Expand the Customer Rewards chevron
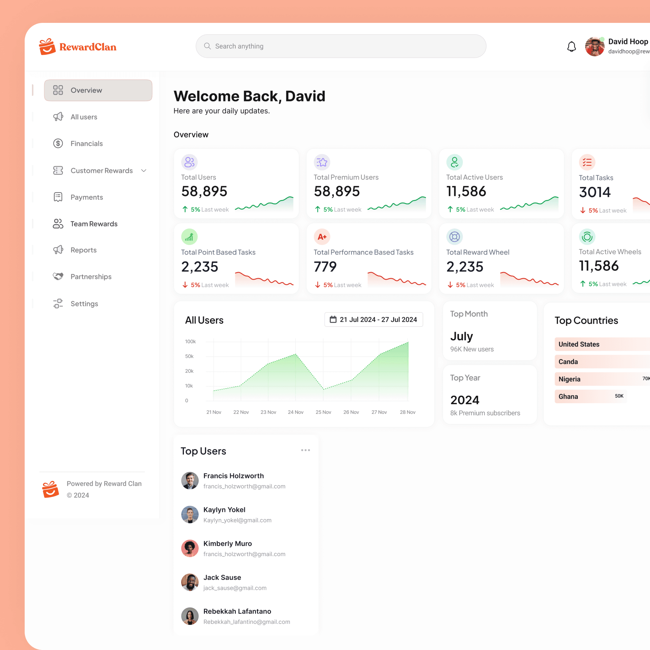Viewport: 650px width, 650px height. [x=144, y=171]
